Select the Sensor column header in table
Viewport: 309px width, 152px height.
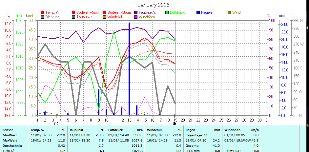click(8, 130)
